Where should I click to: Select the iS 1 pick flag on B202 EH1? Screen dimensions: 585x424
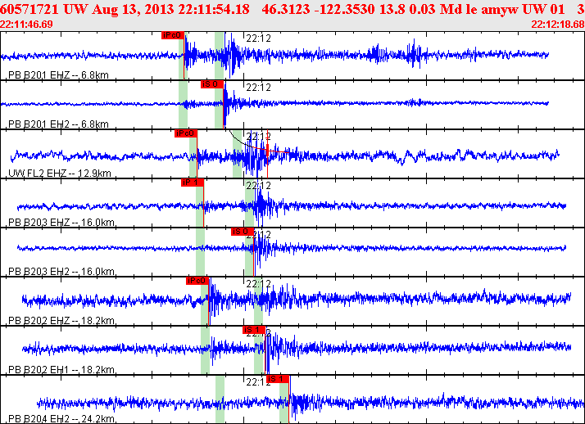(x=254, y=330)
